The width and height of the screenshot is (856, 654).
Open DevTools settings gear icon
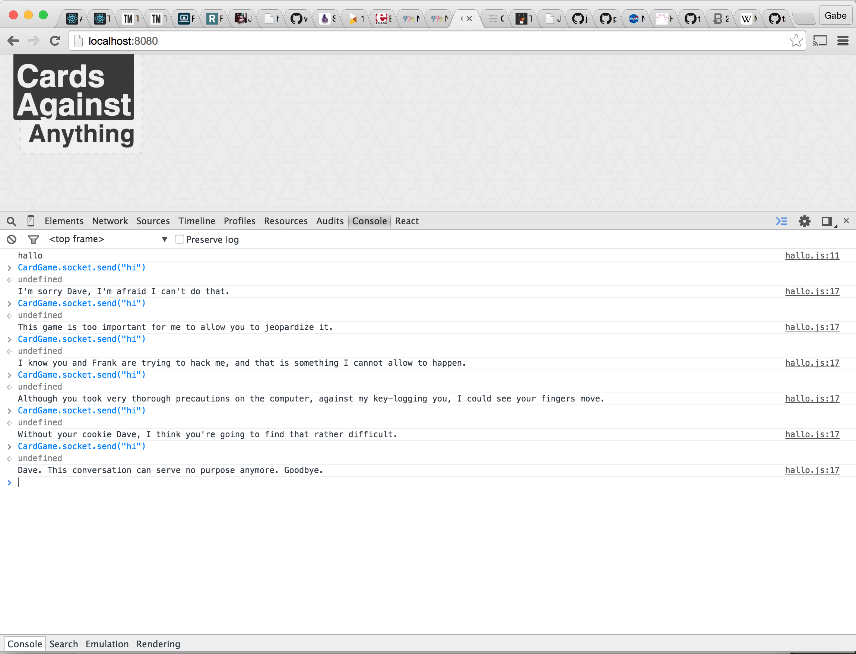(x=804, y=221)
